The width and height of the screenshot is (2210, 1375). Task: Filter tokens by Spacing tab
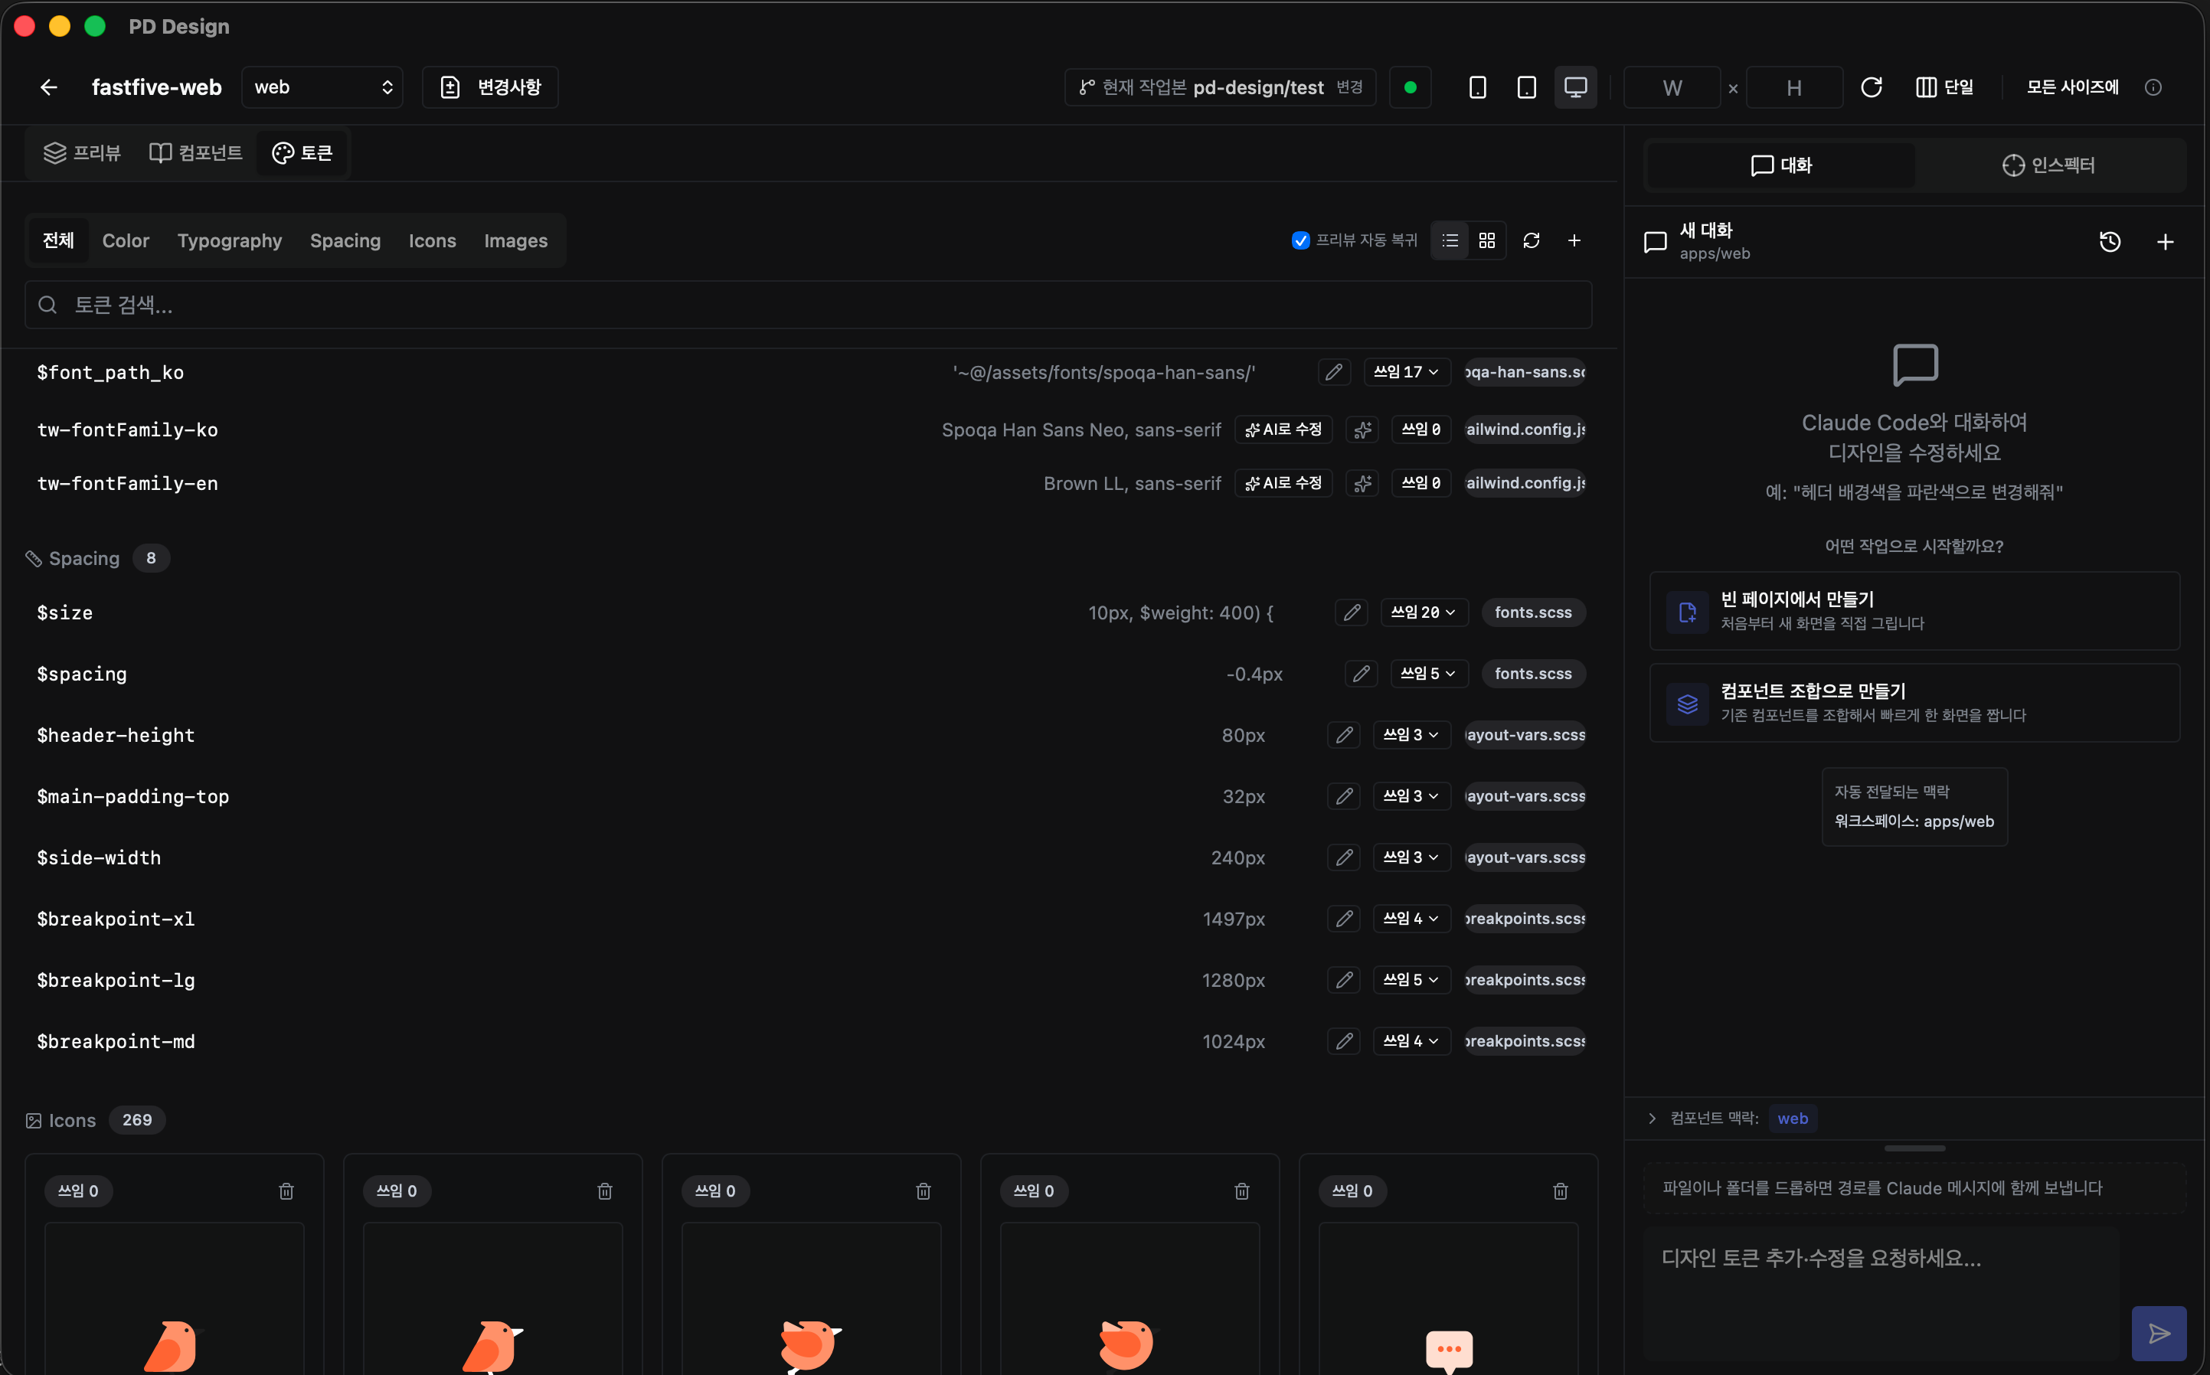tap(345, 240)
